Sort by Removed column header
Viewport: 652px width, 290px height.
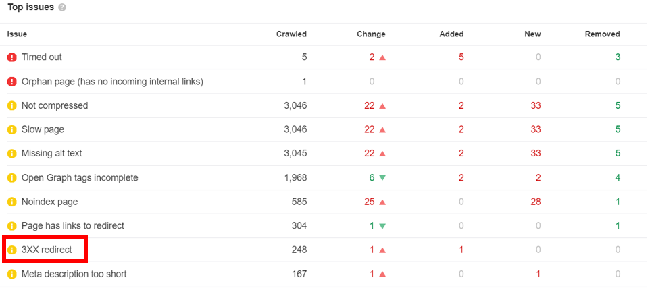point(602,34)
